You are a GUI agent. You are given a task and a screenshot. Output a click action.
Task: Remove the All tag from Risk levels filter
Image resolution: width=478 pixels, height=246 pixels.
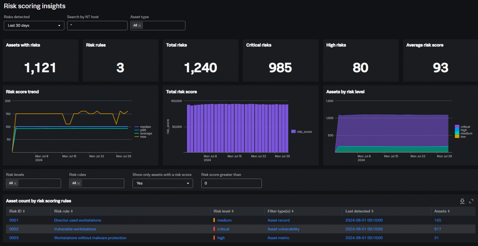[x=15, y=183]
